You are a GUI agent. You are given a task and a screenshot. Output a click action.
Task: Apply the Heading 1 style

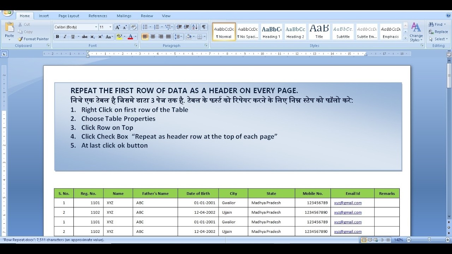(x=272, y=32)
